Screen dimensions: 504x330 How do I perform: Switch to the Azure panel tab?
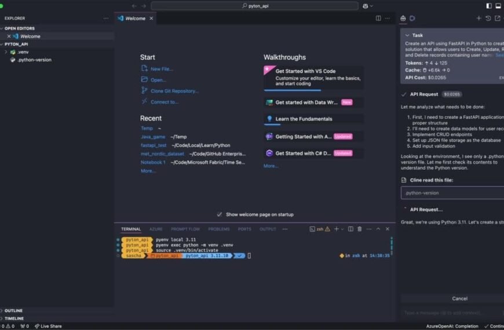coord(156,229)
